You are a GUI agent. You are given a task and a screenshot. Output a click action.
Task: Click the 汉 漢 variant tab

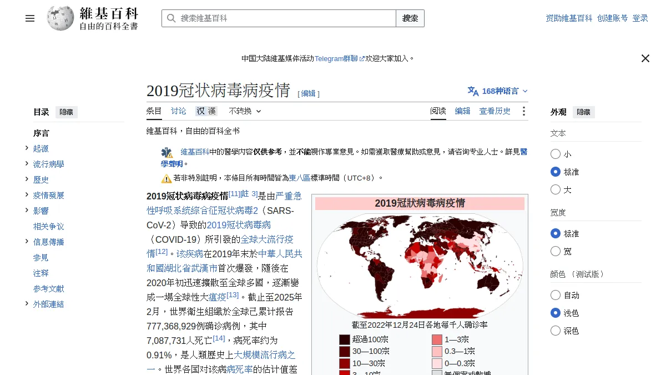206,111
